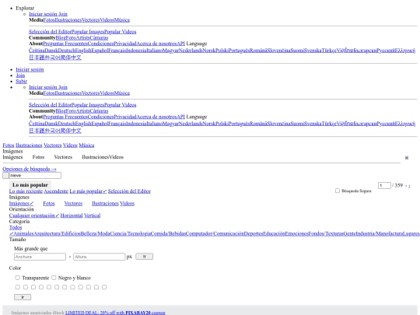Sort results by Lo más reciente
Screen dimensions: 420x315
point(26,191)
